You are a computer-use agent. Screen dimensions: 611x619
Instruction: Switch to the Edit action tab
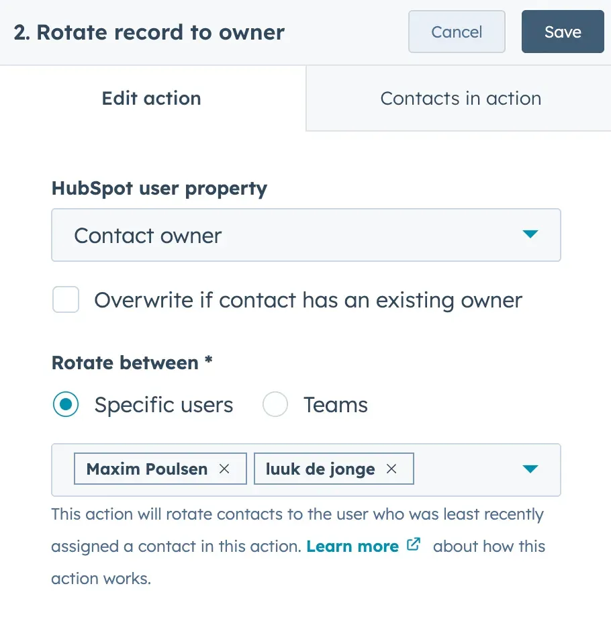click(x=151, y=98)
